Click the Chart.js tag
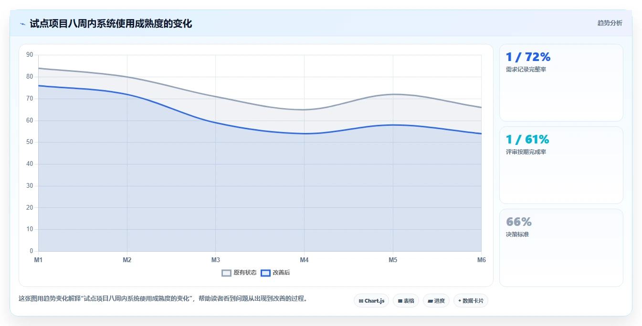The height and width of the screenshot is (326, 642). (x=371, y=301)
